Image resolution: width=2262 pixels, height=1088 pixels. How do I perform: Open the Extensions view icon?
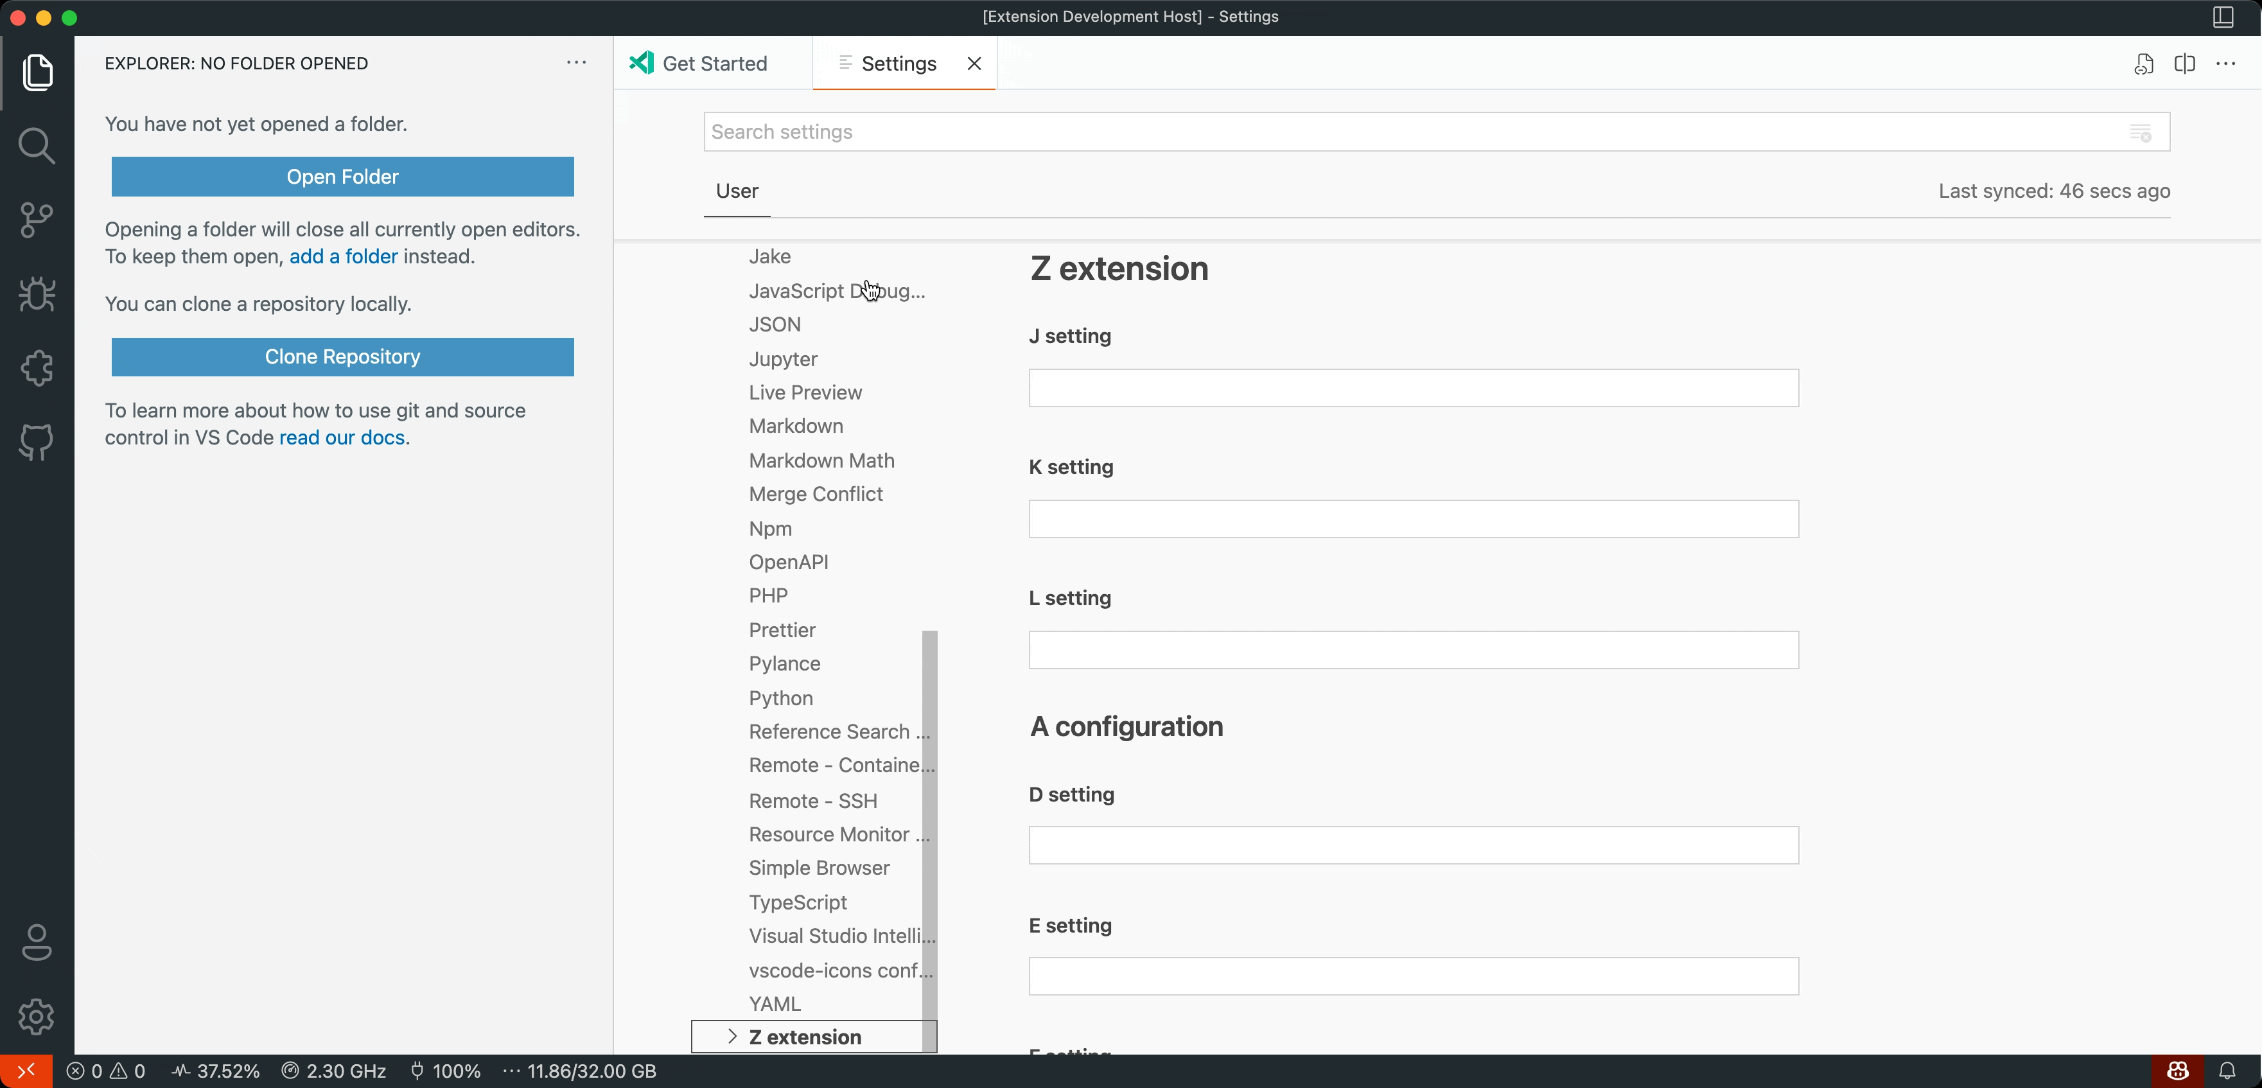click(x=37, y=368)
